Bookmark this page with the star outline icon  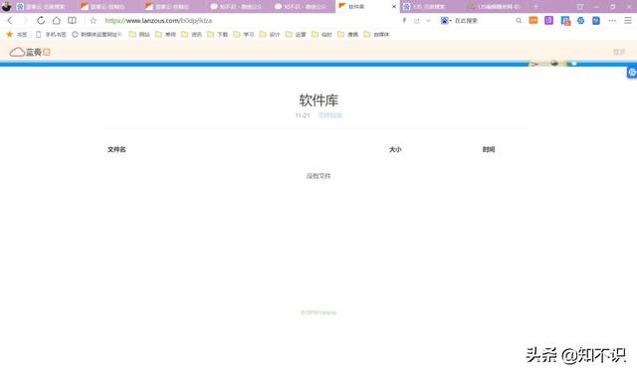pos(93,20)
